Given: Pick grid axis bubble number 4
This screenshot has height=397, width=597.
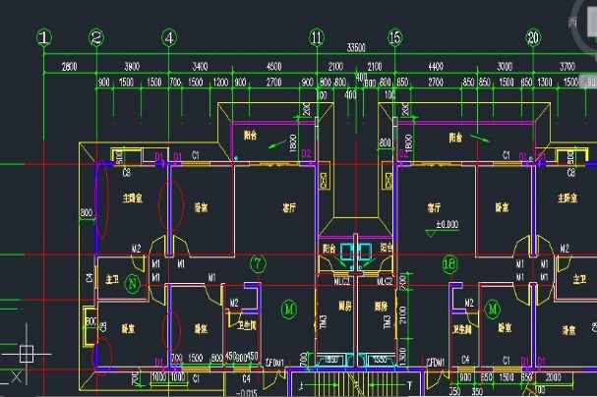Looking at the screenshot, I should click(169, 38).
